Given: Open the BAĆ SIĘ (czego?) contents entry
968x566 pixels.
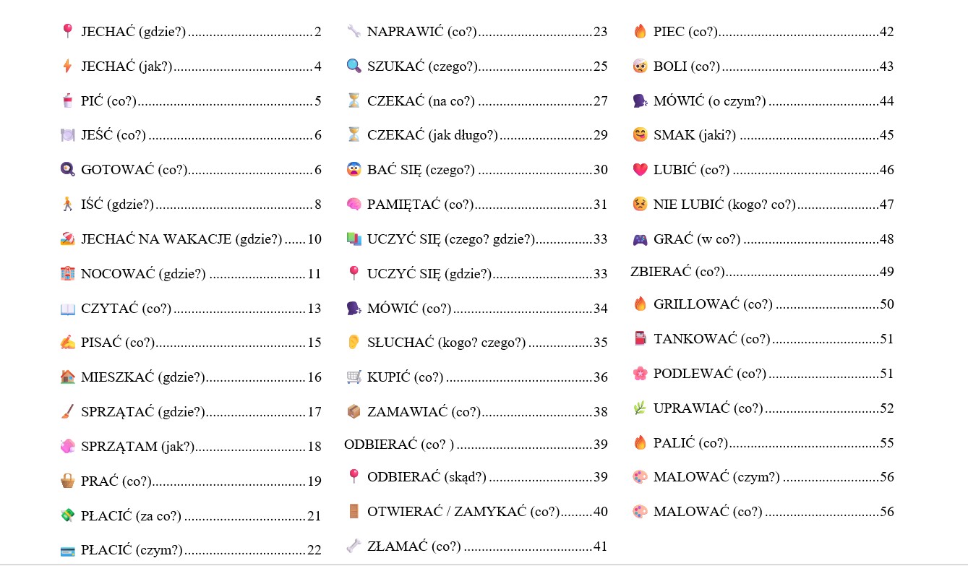Looking at the screenshot, I should pos(421,170).
